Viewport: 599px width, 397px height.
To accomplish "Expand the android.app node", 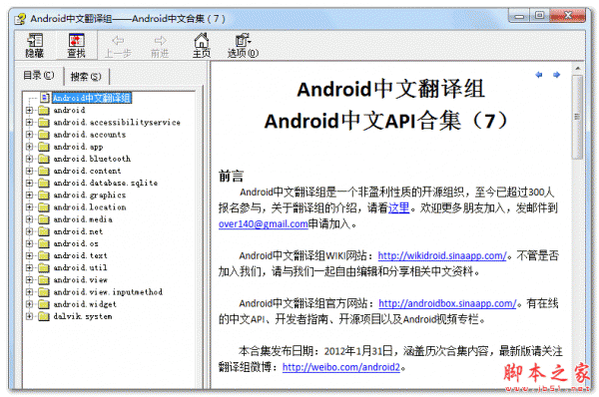I will [29, 147].
